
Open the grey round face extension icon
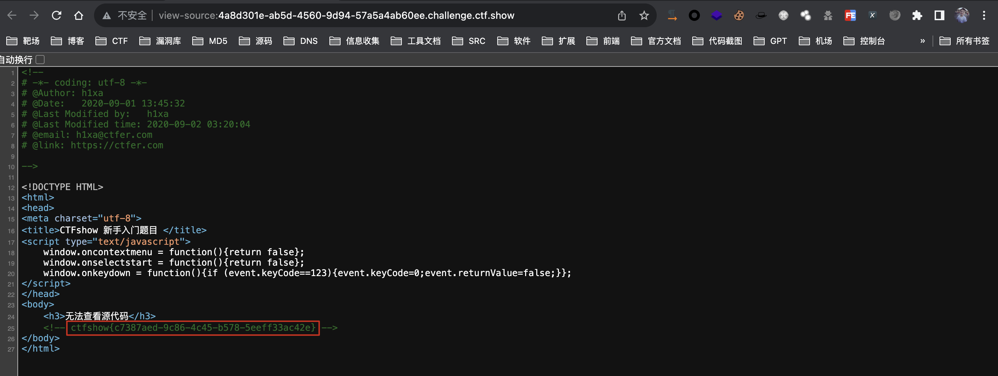tap(895, 15)
